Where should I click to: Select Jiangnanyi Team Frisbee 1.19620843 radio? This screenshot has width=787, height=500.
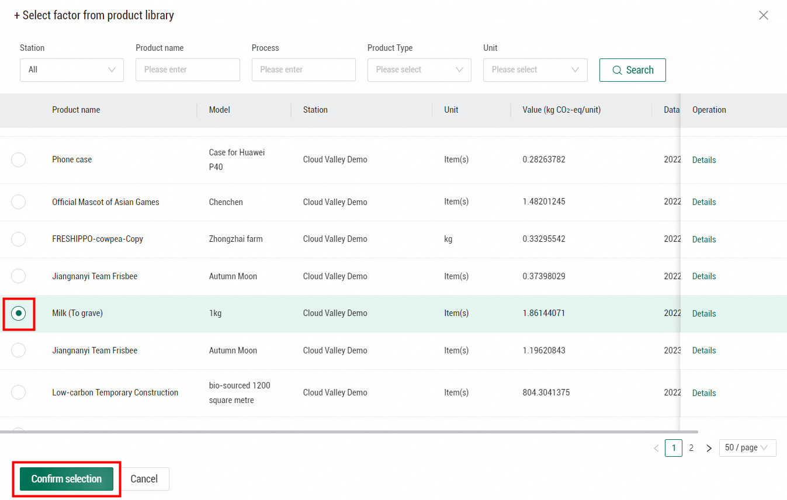pos(19,350)
